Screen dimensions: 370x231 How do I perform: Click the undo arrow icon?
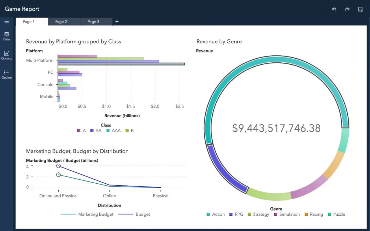(334, 10)
